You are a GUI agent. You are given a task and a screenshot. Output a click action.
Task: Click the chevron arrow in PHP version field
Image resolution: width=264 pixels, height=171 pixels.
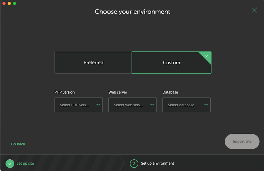pos(98,105)
